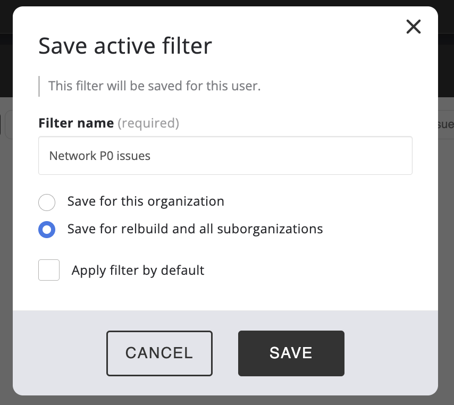
Task: Click the gray footer area between buttons
Action: 225,353
